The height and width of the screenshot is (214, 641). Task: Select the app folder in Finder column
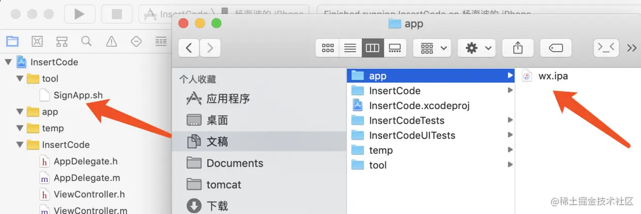(x=431, y=75)
